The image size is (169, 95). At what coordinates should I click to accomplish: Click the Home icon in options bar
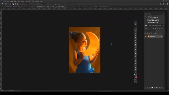click(2, 4)
